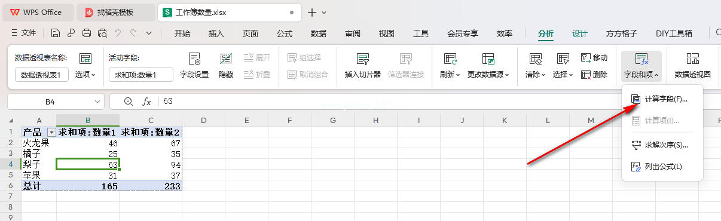Open the 工具 ribbon tab

coord(421,33)
